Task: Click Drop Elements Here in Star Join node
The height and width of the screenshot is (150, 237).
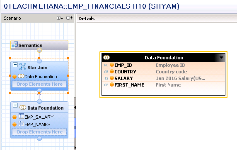Action: (40, 84)
